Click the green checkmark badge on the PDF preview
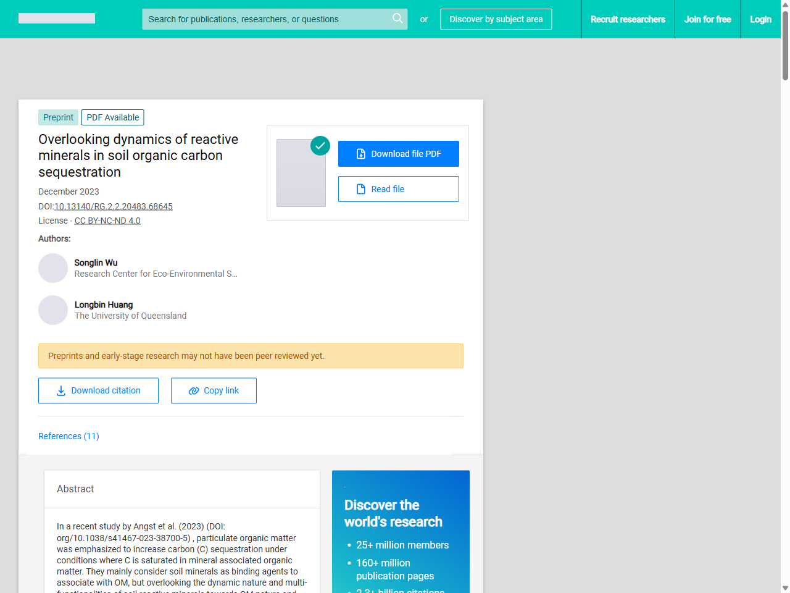 320,146
